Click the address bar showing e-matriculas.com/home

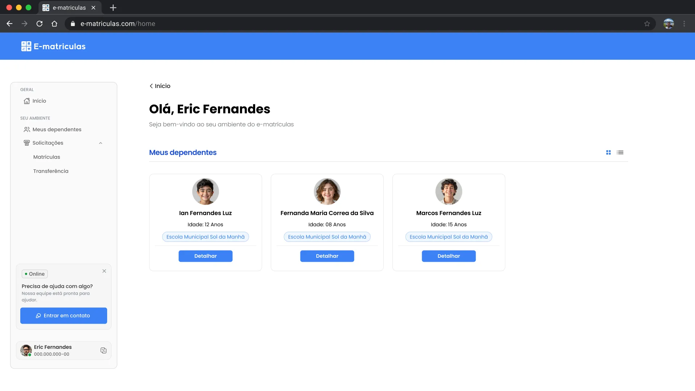(360, 24)
